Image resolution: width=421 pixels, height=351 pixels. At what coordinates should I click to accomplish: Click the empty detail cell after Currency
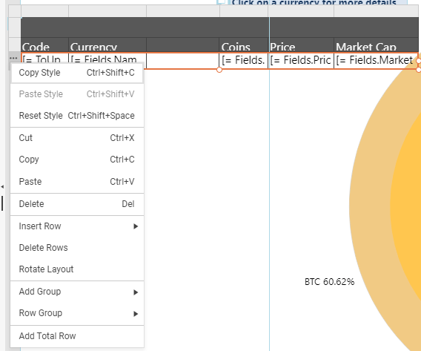point(183,60)
